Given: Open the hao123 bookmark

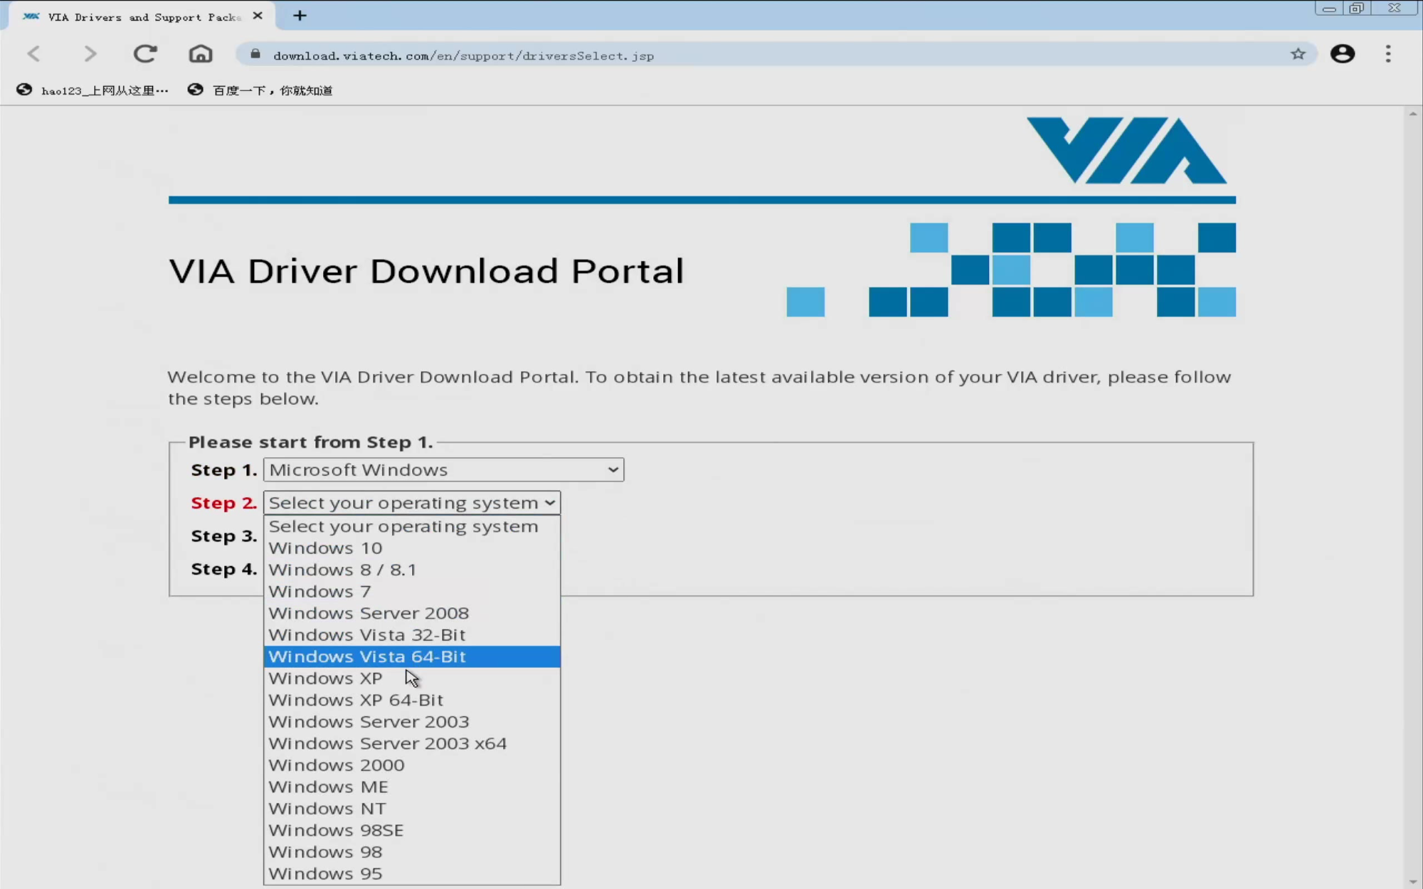Looking at the screenshot, I should (x=92, y=90).
